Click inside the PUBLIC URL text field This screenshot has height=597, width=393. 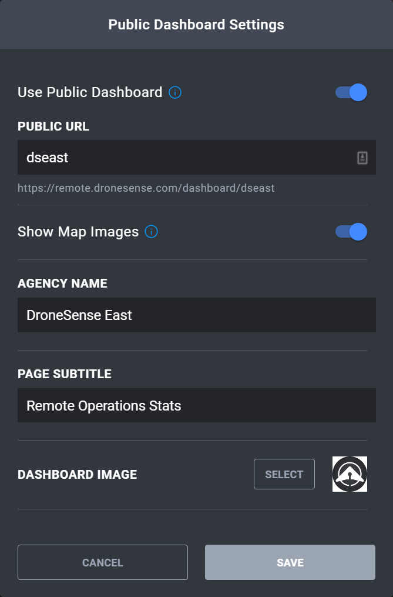(176, 157)
